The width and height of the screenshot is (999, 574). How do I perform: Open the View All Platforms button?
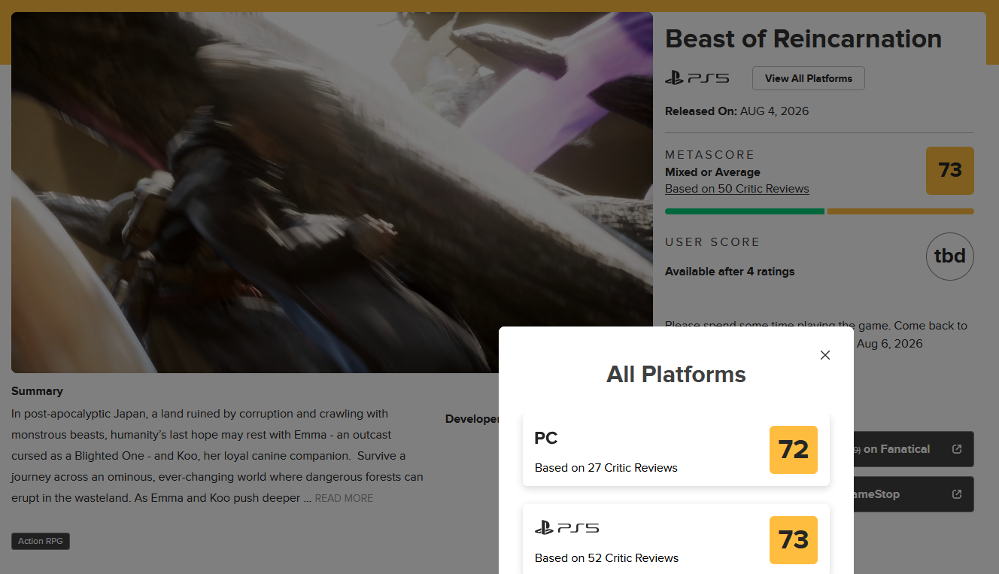[809, 78]
